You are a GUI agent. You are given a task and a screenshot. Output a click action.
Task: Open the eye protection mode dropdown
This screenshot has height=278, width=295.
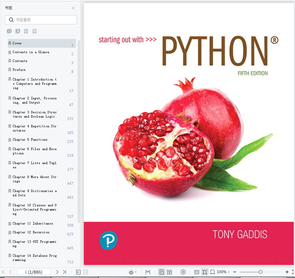pos(133,272)
